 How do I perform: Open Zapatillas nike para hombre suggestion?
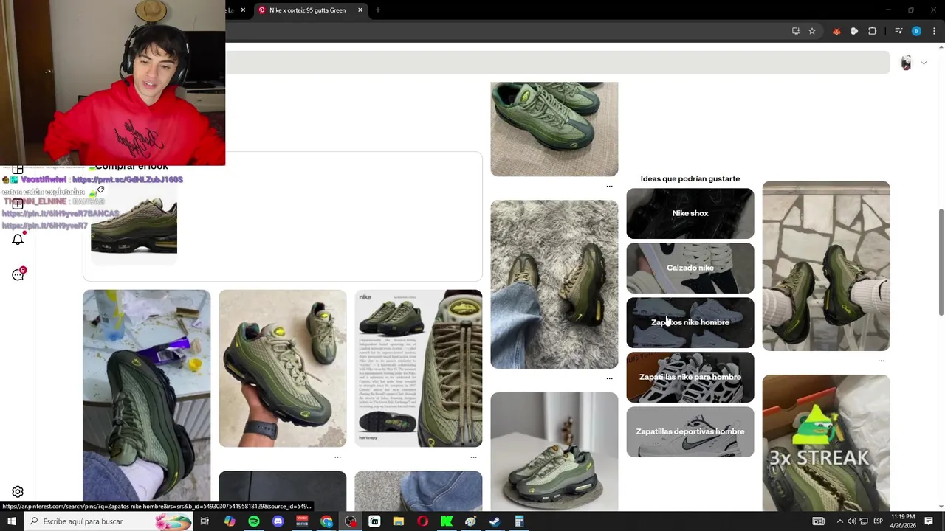[x=690, y=377]
